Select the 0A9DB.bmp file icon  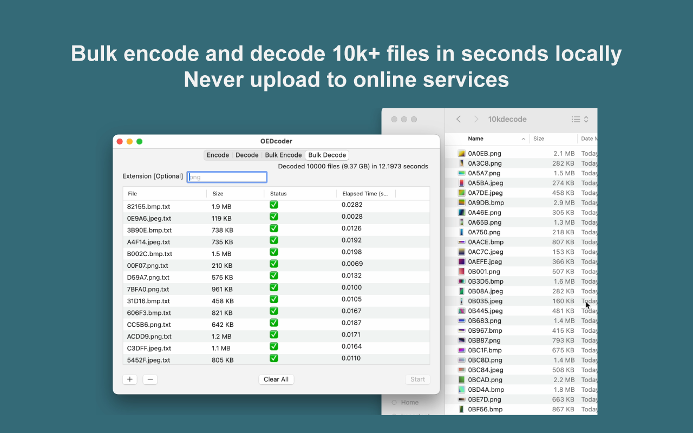point(462,202)
